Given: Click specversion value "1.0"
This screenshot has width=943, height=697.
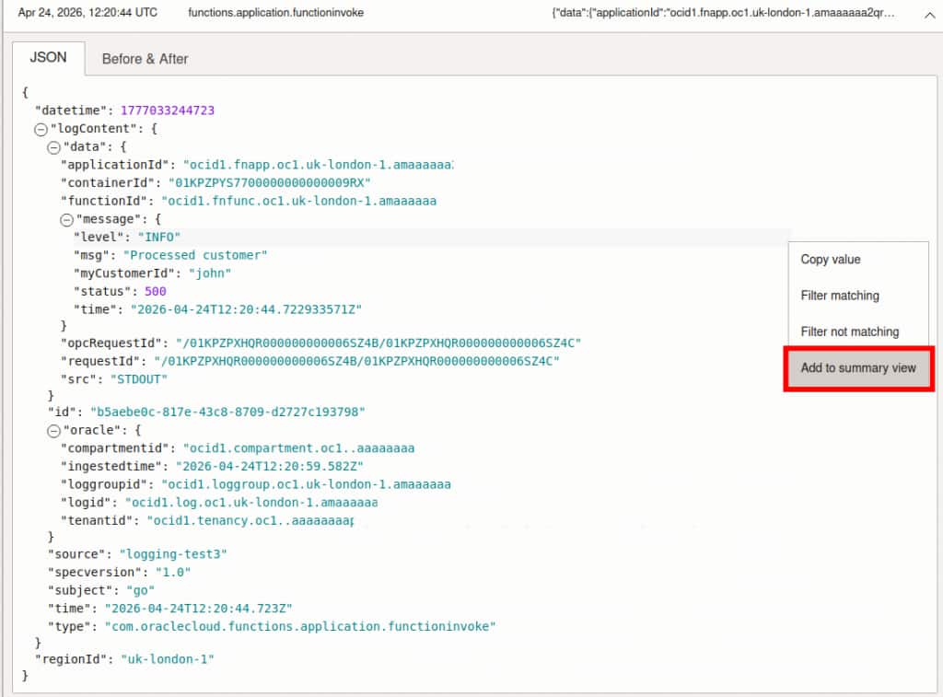Looking at the screenshot, I should pyautogui.click(x=173, y=573).
